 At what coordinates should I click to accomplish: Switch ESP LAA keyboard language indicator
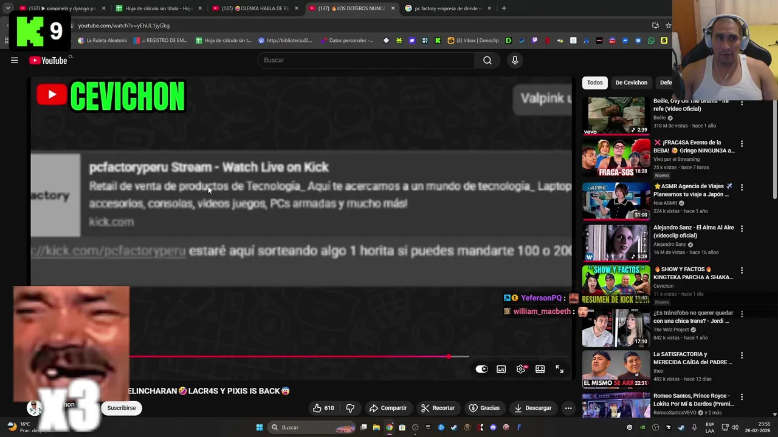click(x=710, y=427)
